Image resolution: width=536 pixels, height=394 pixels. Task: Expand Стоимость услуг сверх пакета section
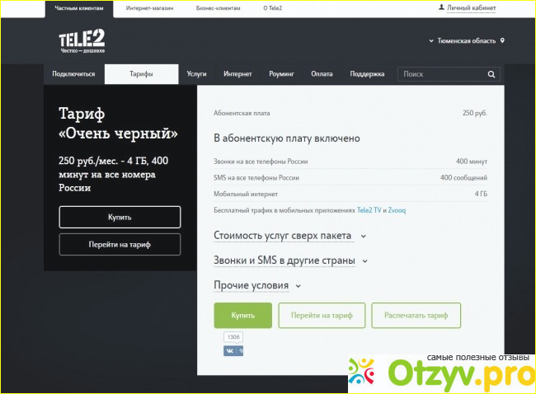pyautogui.click(x=289, y=236)
